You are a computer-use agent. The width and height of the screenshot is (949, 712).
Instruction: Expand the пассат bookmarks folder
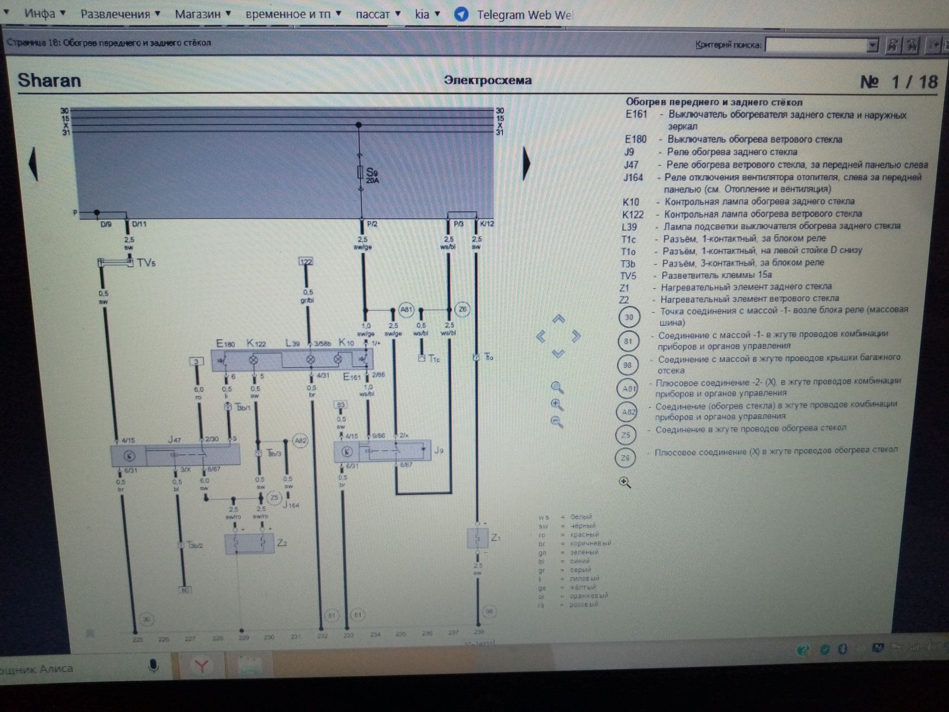click(378, 14)
